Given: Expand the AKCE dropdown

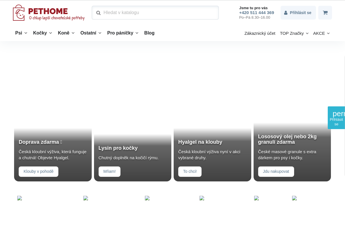Looking at the screenshot, I should pyautogui.click(x=321, y=33).
